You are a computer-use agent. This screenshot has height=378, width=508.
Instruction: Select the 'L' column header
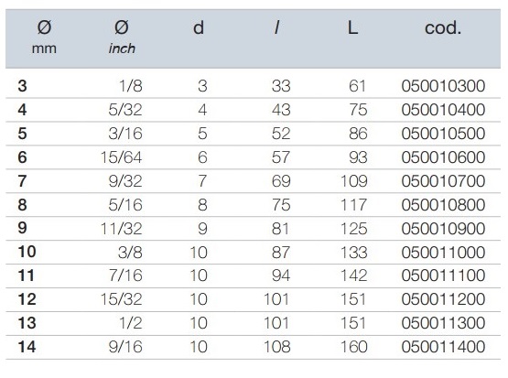coord(352,27)
